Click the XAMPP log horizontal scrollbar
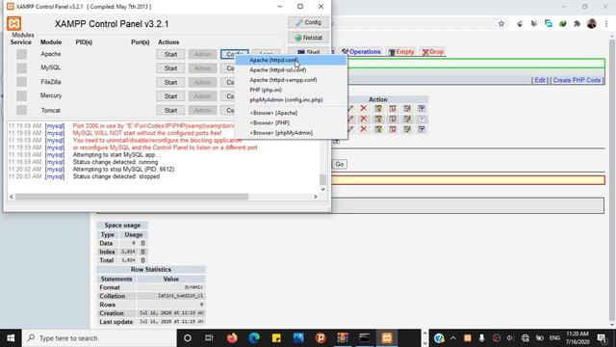Screen dimensions: 616x347 [x=132, y=197]
